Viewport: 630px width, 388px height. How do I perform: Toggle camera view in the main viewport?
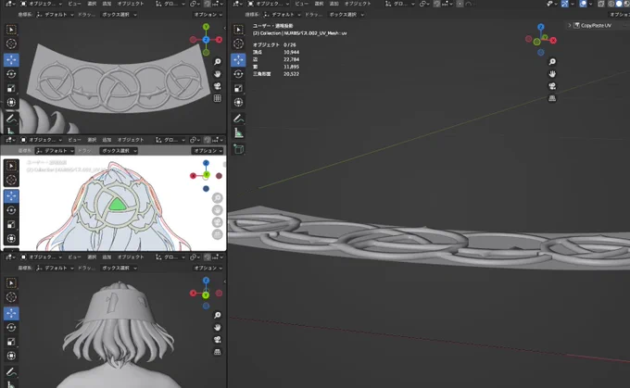coord(552,86)
